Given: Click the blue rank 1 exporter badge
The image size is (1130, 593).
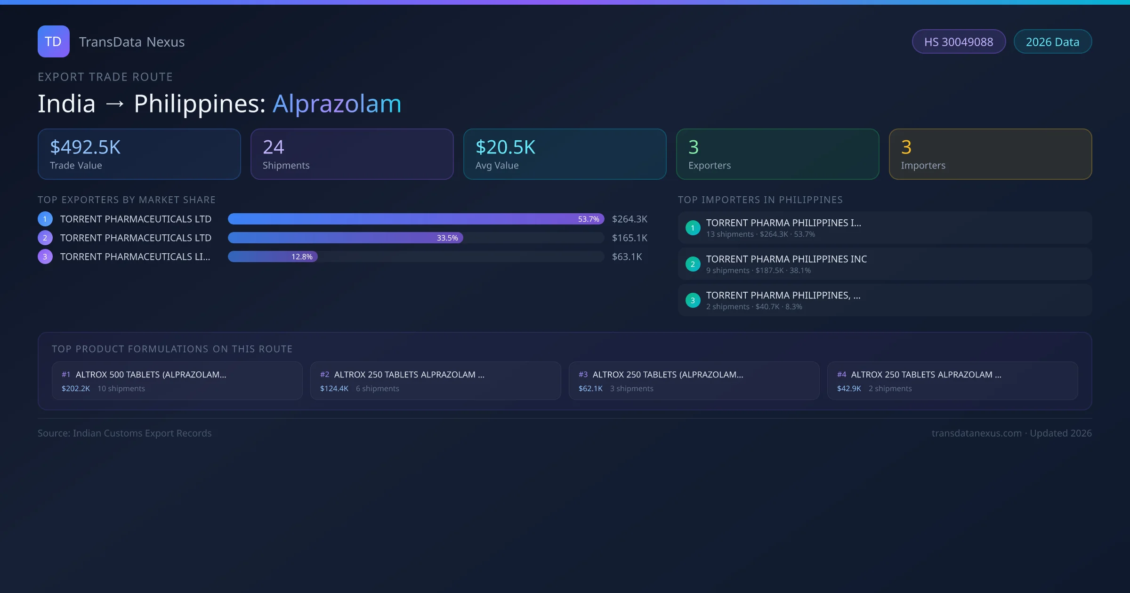Looking at the screenshot, I should click(x=45, y=219).
